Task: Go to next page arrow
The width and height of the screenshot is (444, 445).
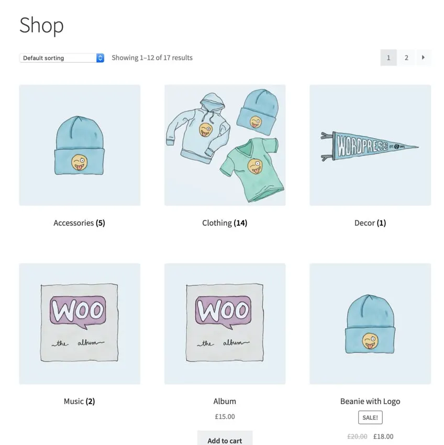Action: coord(423,58)
